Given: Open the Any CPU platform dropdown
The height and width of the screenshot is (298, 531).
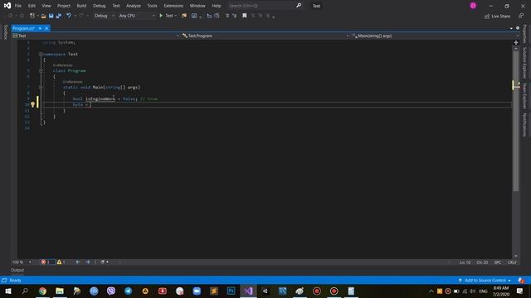Looking at the screenshot, I should pos(137,16).
